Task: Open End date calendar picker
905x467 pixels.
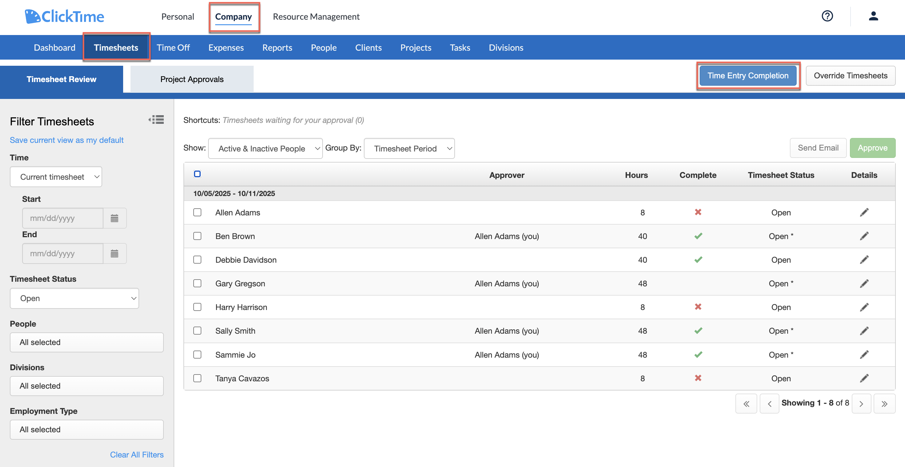Action: [115, 253]
